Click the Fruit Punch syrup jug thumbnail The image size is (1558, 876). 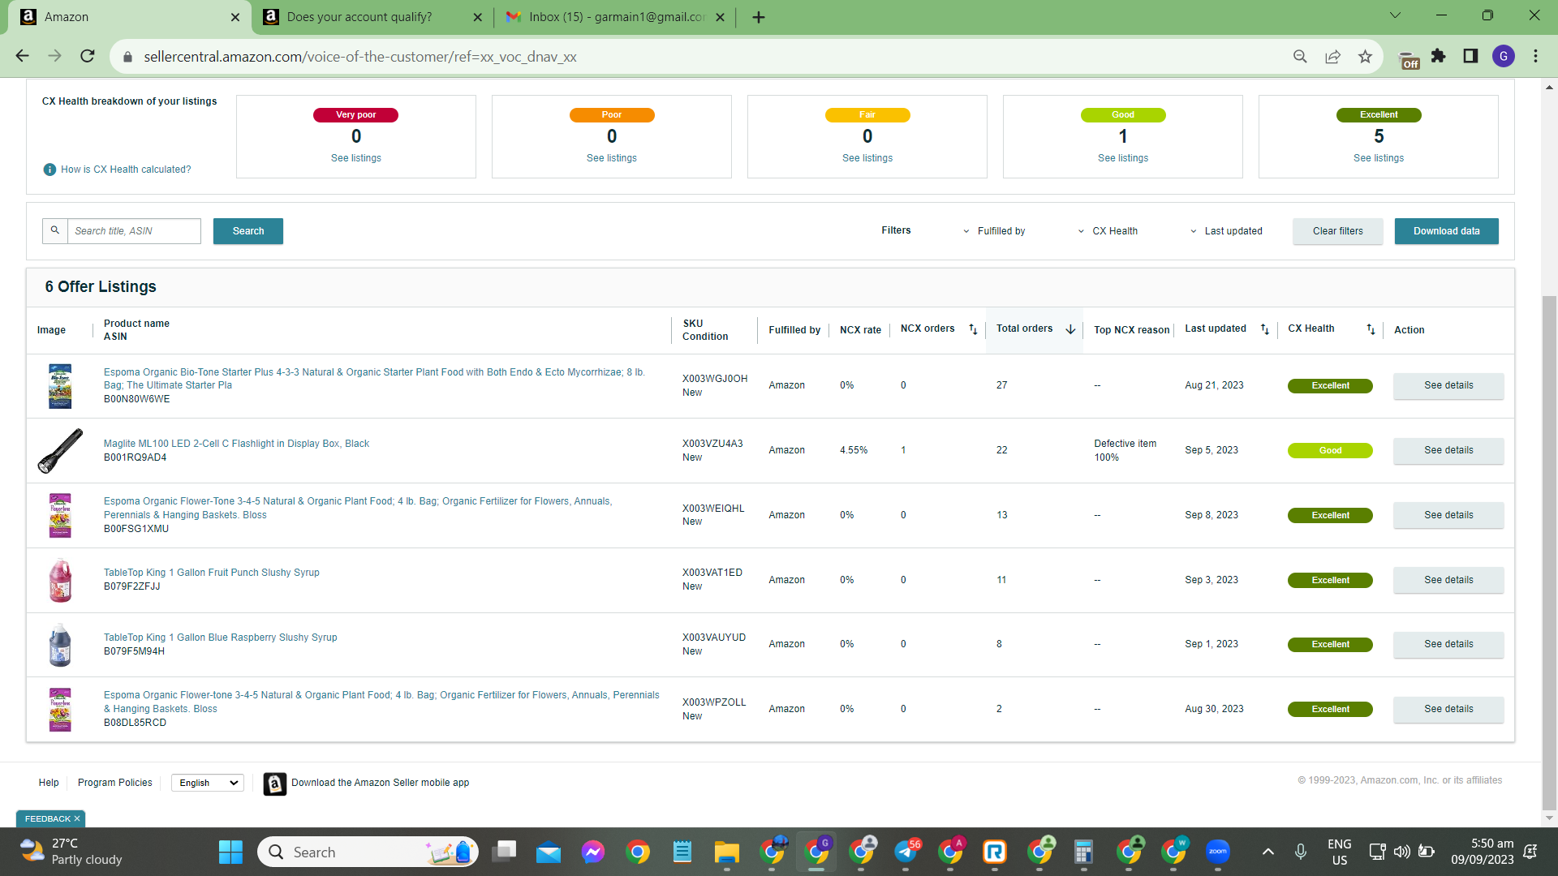click(60, 580)
